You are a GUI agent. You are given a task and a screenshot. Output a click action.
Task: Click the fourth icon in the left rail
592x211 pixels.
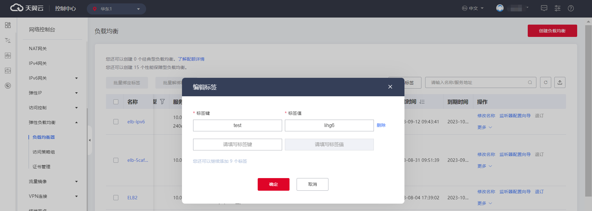pos(8,70)
